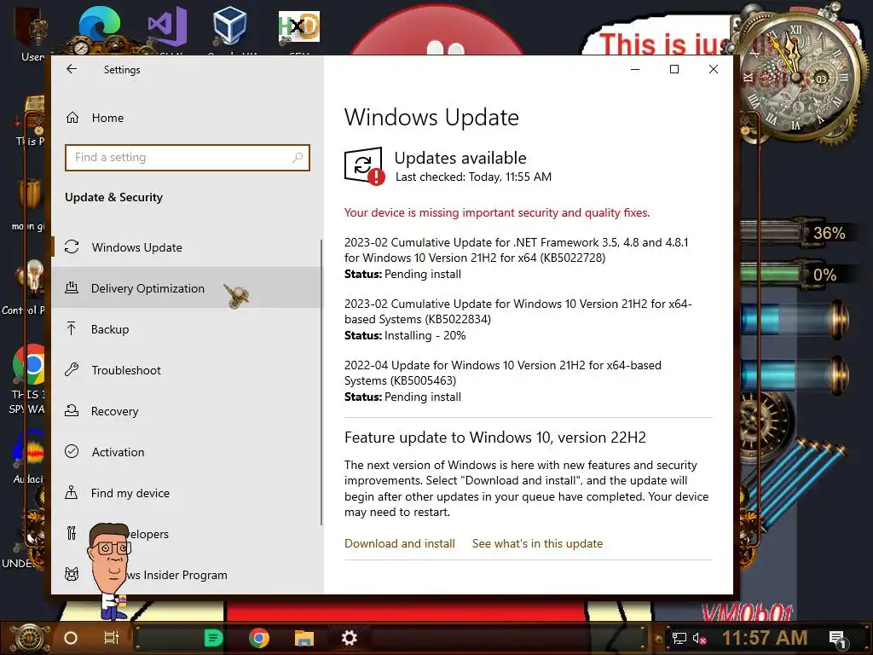Click the For developers tools icon
The width and height of the screenshot is (873, 655).
click(x=72, y=533)
